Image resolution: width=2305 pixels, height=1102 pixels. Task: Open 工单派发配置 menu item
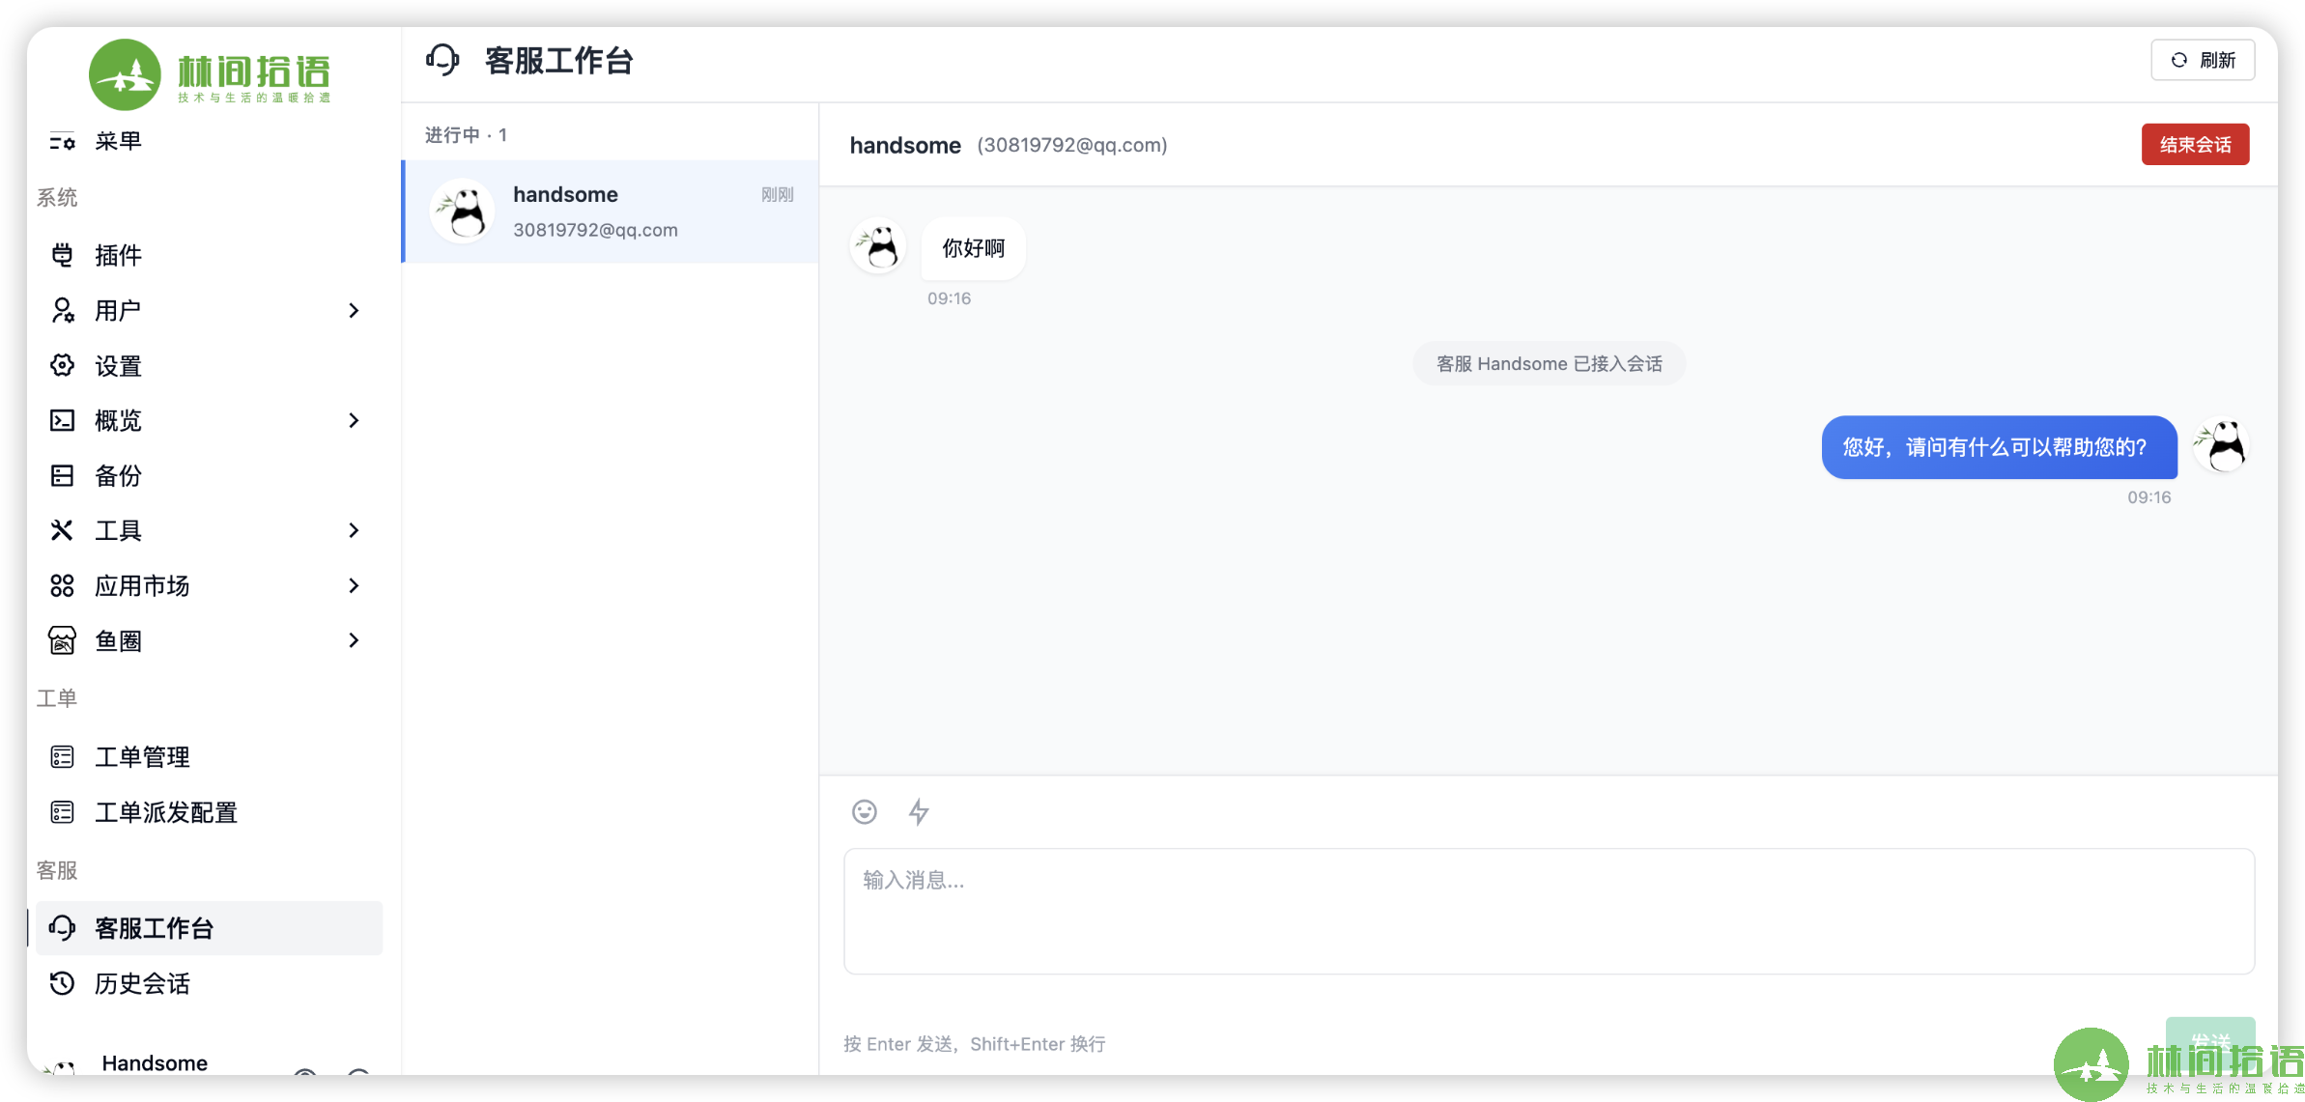(x=165, y=812)
